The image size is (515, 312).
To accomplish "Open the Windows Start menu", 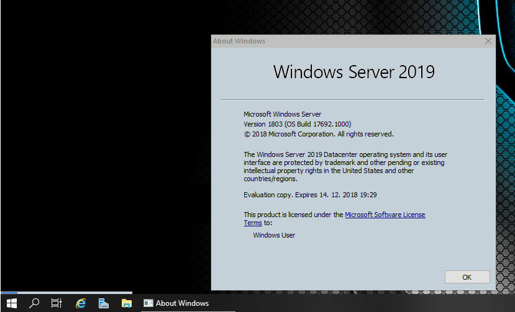I will click(12, 303).
